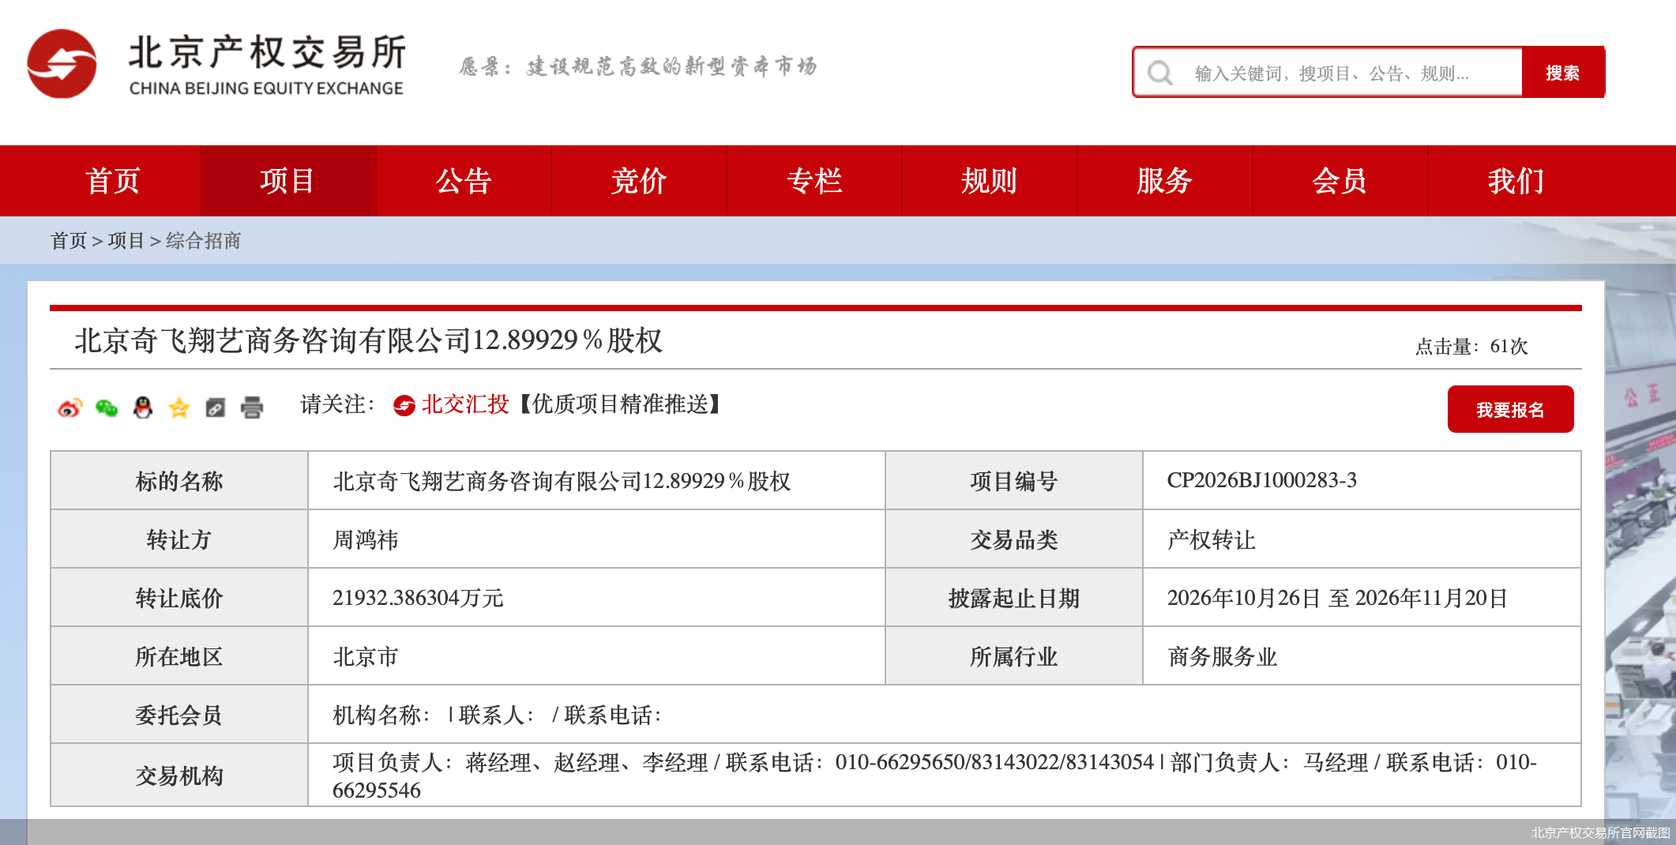Open the 我们 navigation menu
Image resolution: width=1676 pixels, height=845 pixels.
(x=1516, y=181)
